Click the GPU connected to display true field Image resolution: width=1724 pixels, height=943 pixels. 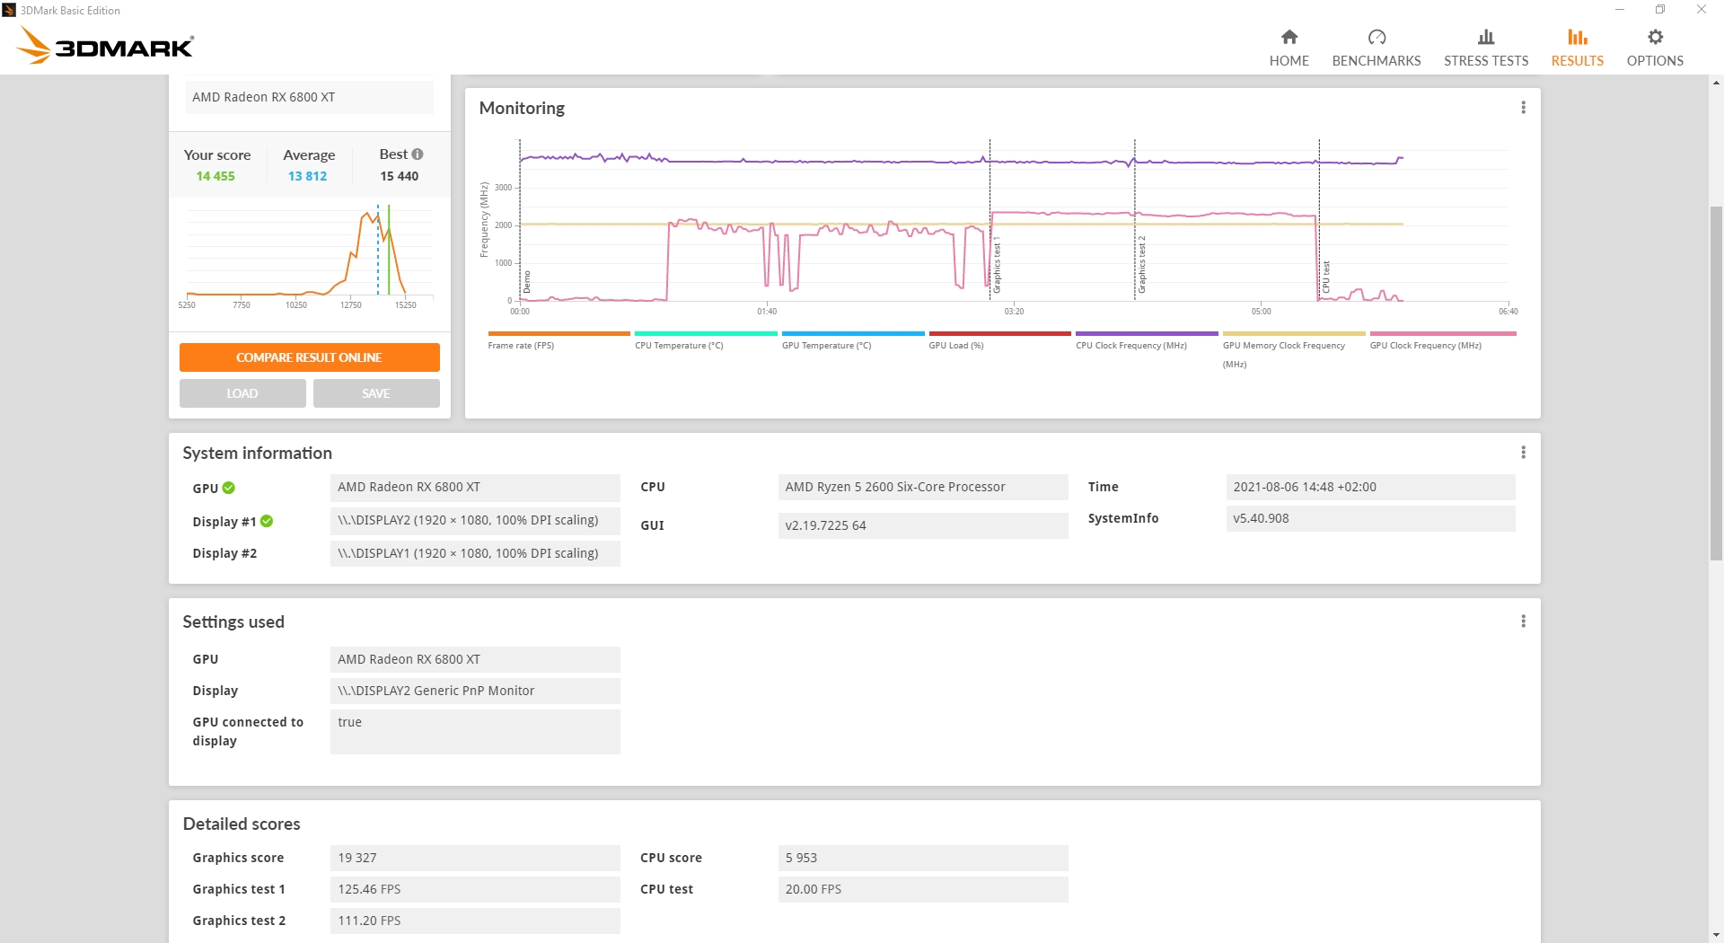click(475, 732)
